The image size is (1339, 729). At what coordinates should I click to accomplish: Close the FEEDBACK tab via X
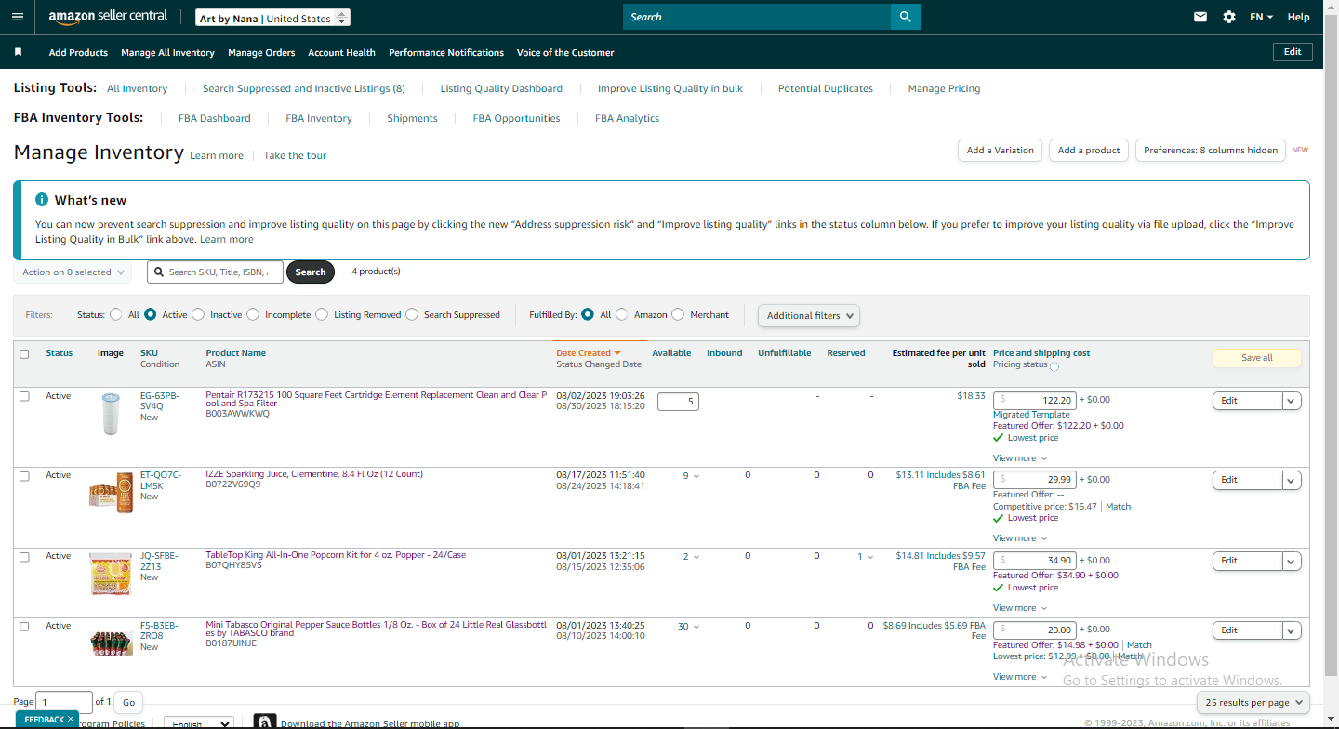tap(70, 720)
